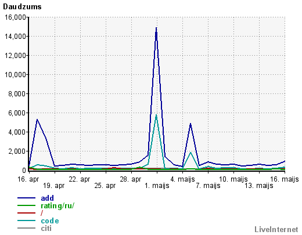
Task: Click the teal code line swatch
Action: pyautogui.click(x=26, y=220)
